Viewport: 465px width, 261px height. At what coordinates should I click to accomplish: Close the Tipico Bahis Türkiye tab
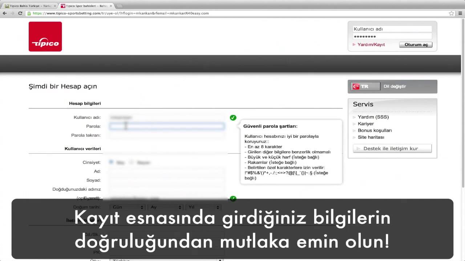(x=55, y=6)
